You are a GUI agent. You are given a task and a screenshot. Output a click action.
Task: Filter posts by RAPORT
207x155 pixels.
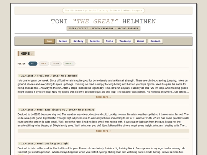(x=69, y=64)
